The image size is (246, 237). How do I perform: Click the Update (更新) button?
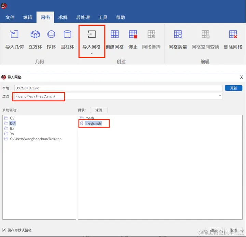[233, 88]
